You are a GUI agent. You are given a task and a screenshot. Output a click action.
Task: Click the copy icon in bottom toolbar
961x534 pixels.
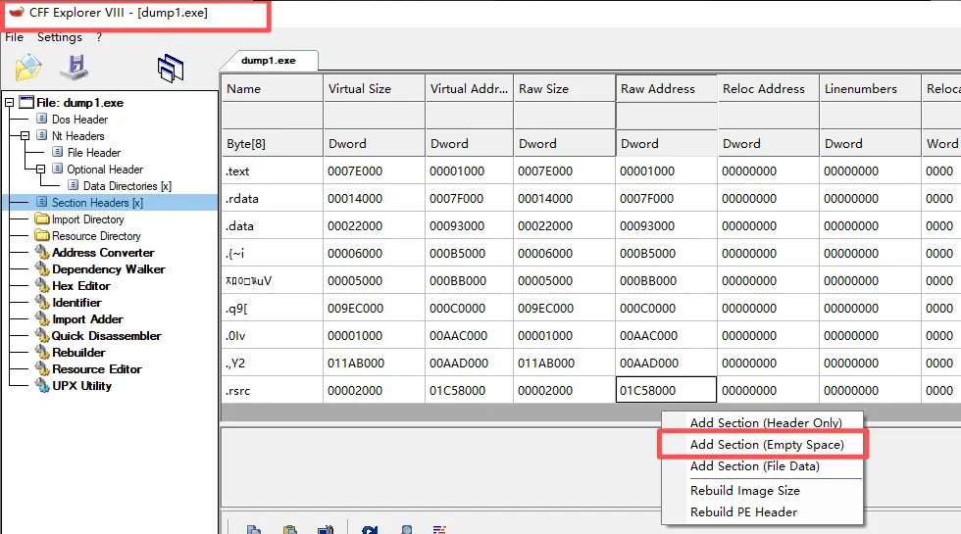point(254,529)
